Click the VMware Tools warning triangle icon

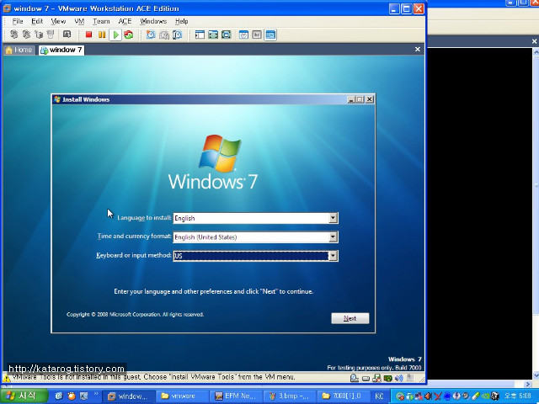pyautogui.click(x=7, y=379)
